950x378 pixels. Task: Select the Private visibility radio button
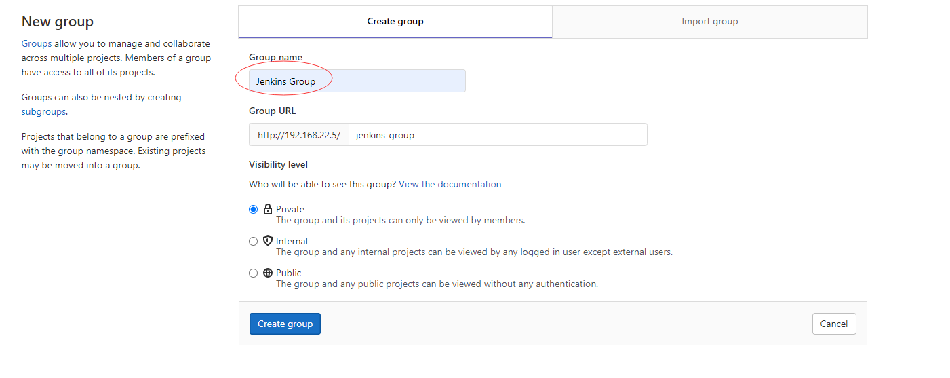[254, 210]
